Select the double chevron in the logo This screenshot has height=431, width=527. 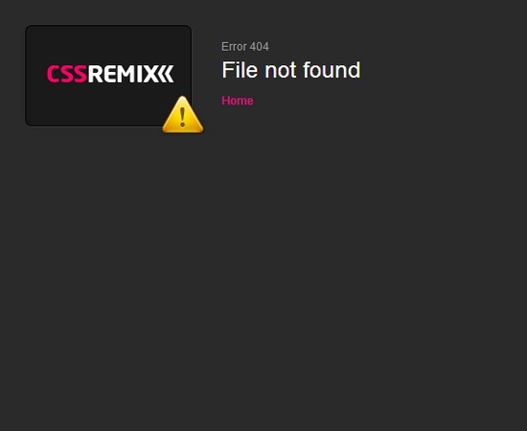tap(166, 74)
